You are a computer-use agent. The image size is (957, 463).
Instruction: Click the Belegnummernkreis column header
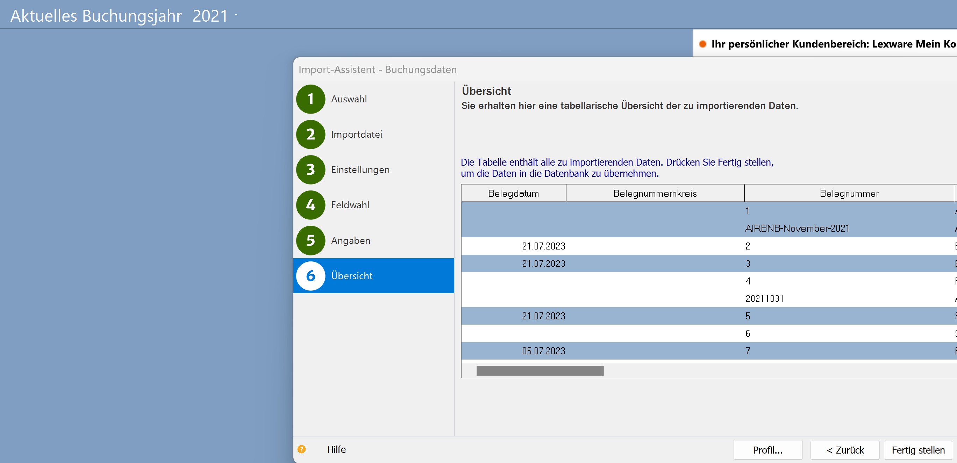655,194
